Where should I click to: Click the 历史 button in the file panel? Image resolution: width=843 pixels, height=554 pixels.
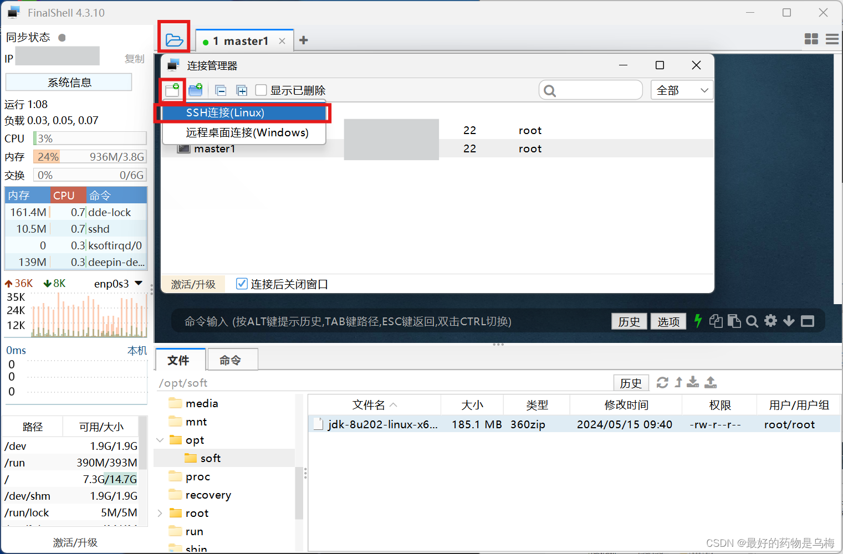coord(631,382)
